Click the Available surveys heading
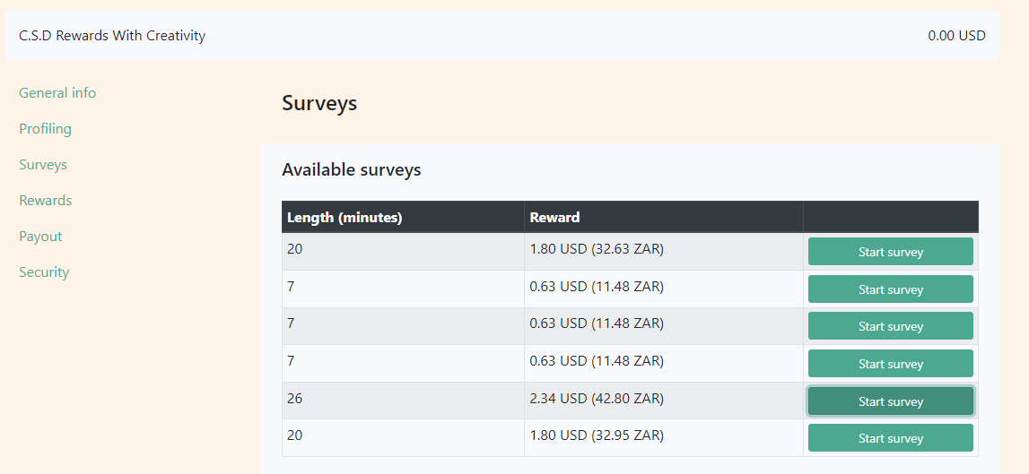The width and height of the screenshot is (1029, 474). [x=351, y=169]
